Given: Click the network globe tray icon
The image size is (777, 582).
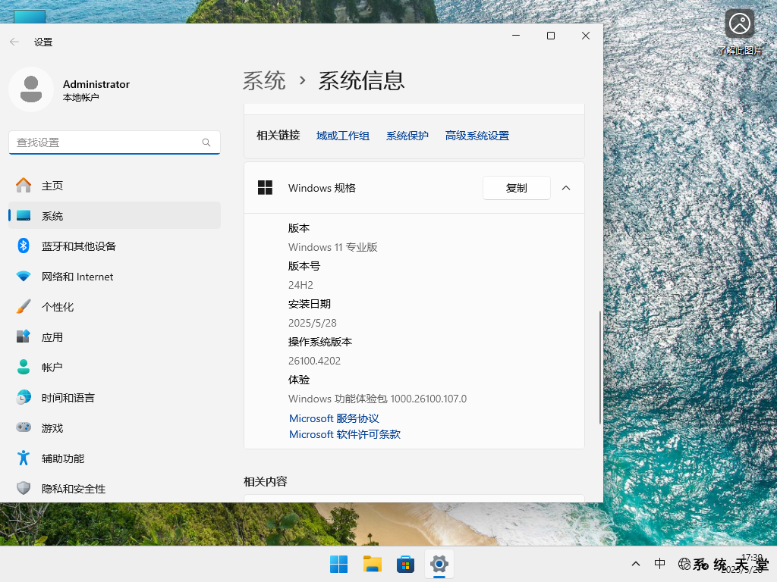Looking at the screenshot, I should click(x=684, y=564).
